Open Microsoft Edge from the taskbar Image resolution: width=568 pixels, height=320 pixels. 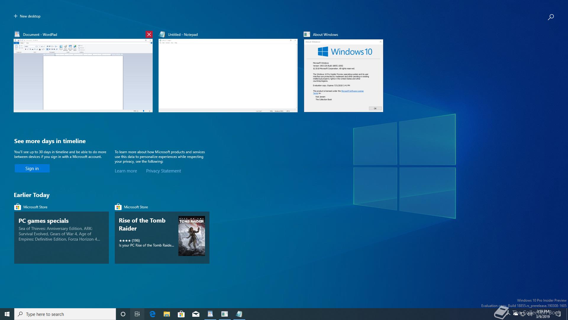tap(152, 314)
